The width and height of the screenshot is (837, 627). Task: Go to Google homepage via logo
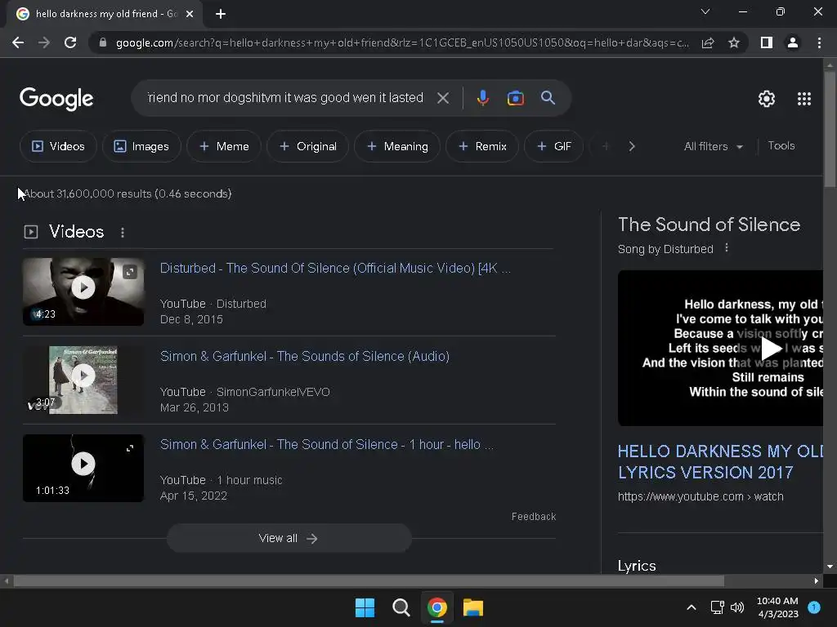[56, 99]
